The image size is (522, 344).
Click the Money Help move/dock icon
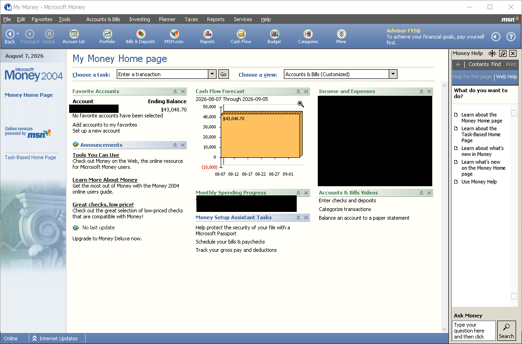pos(492,53)
